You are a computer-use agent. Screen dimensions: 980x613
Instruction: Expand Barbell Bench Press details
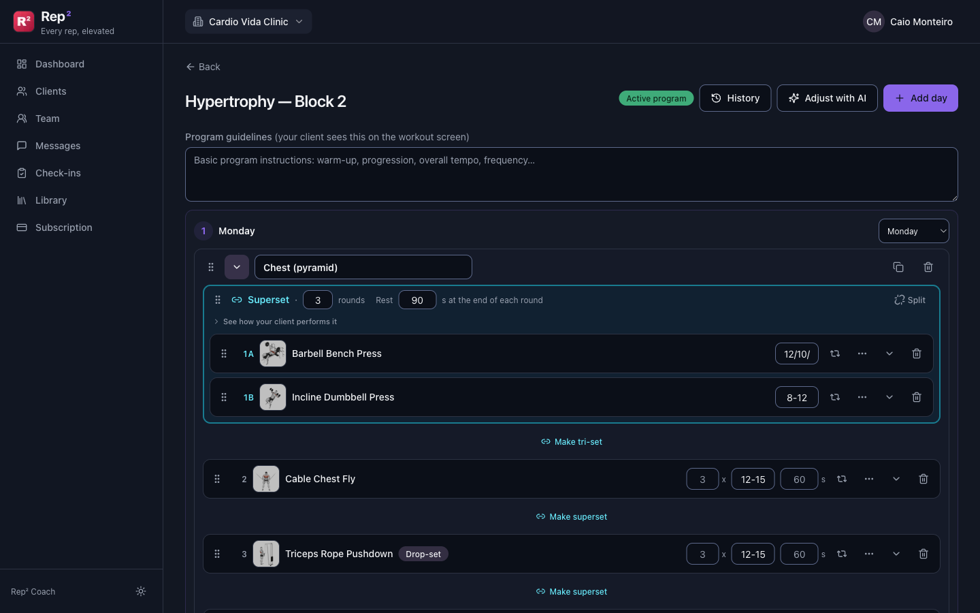[889, 353]
